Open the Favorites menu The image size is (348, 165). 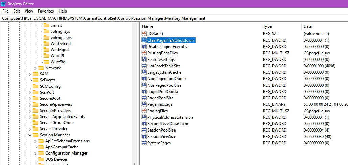point(46,11)
